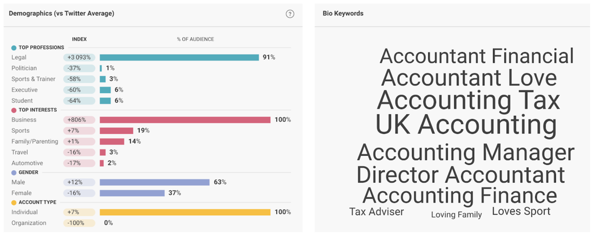Click the "Accounting Tax" bio keyword
The image size is (593, 236).
point(468,100)
